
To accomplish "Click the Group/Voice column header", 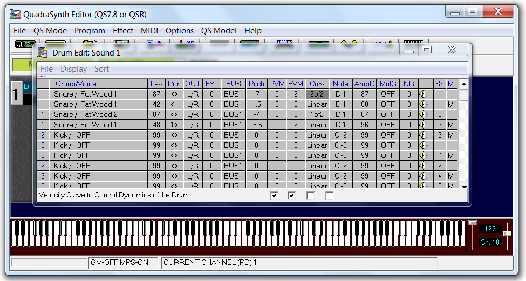I will [76, 84].
